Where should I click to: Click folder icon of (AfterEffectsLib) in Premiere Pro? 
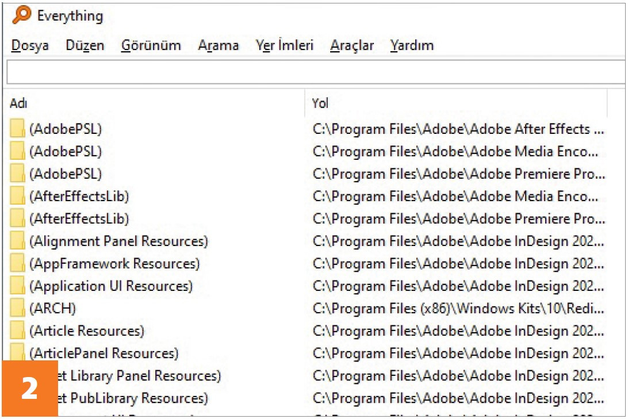coord(17,218)
